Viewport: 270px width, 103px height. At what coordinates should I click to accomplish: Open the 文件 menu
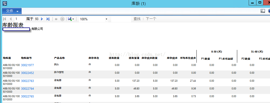(12, 11)
